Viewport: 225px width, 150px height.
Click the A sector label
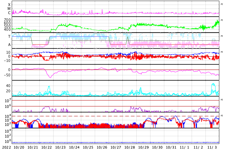[x=9, y=45]
